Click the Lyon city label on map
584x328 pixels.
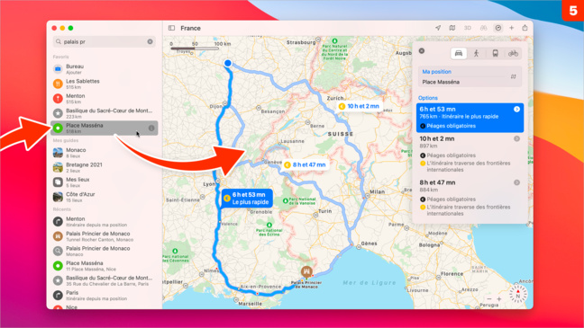(209, 184)
